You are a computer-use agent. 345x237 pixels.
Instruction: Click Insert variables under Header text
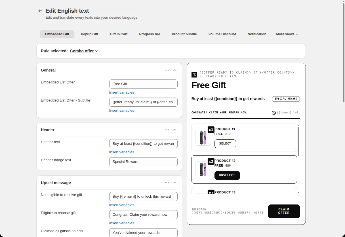click(122, 152)
